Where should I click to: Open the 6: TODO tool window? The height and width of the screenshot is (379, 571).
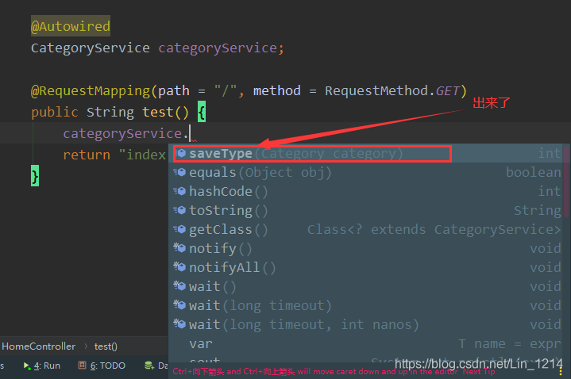[x=102, y=366]
